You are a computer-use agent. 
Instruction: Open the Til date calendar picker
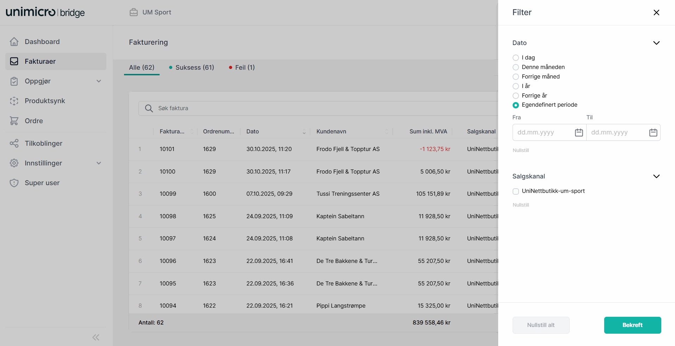click(653, 132)
